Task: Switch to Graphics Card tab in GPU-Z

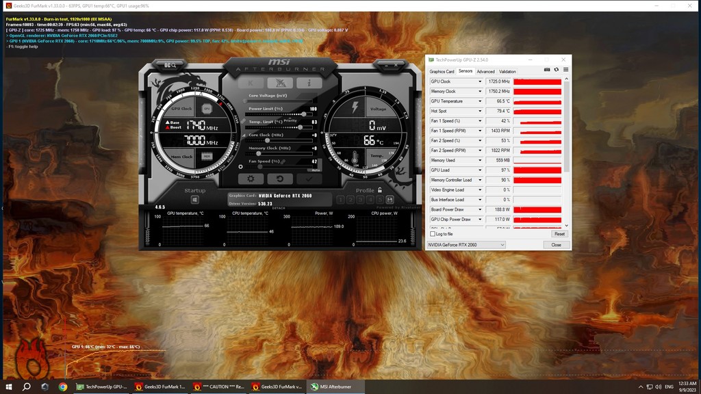Action: point(442,71)
